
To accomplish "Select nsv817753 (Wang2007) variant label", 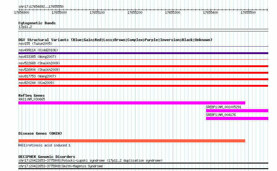I will (x=37, y=76).
